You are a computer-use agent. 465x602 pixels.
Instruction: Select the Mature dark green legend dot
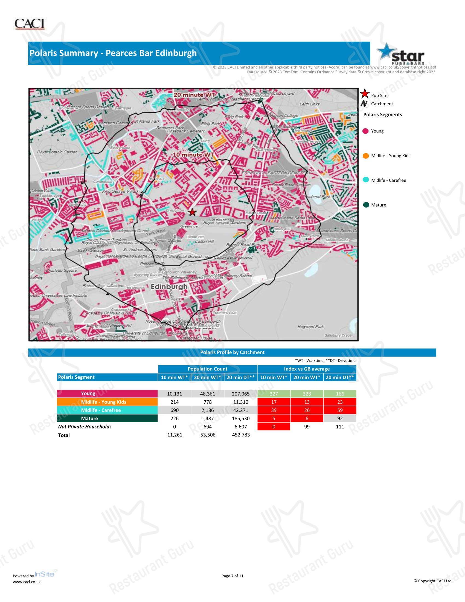point(366,205)
